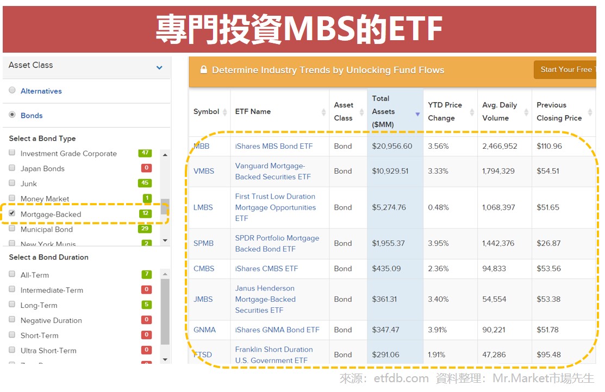Click the lock icon in the orange banner
The height and width of the screenshot is (392, 605).
(204, 69)
